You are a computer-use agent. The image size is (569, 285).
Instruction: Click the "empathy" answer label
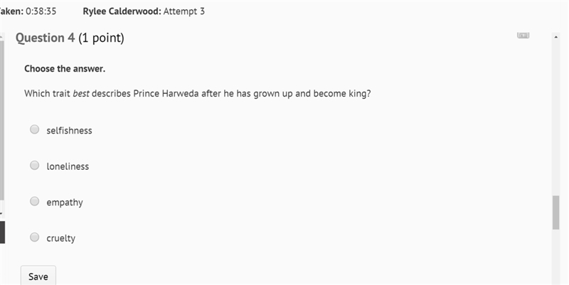tap(65, 203)
